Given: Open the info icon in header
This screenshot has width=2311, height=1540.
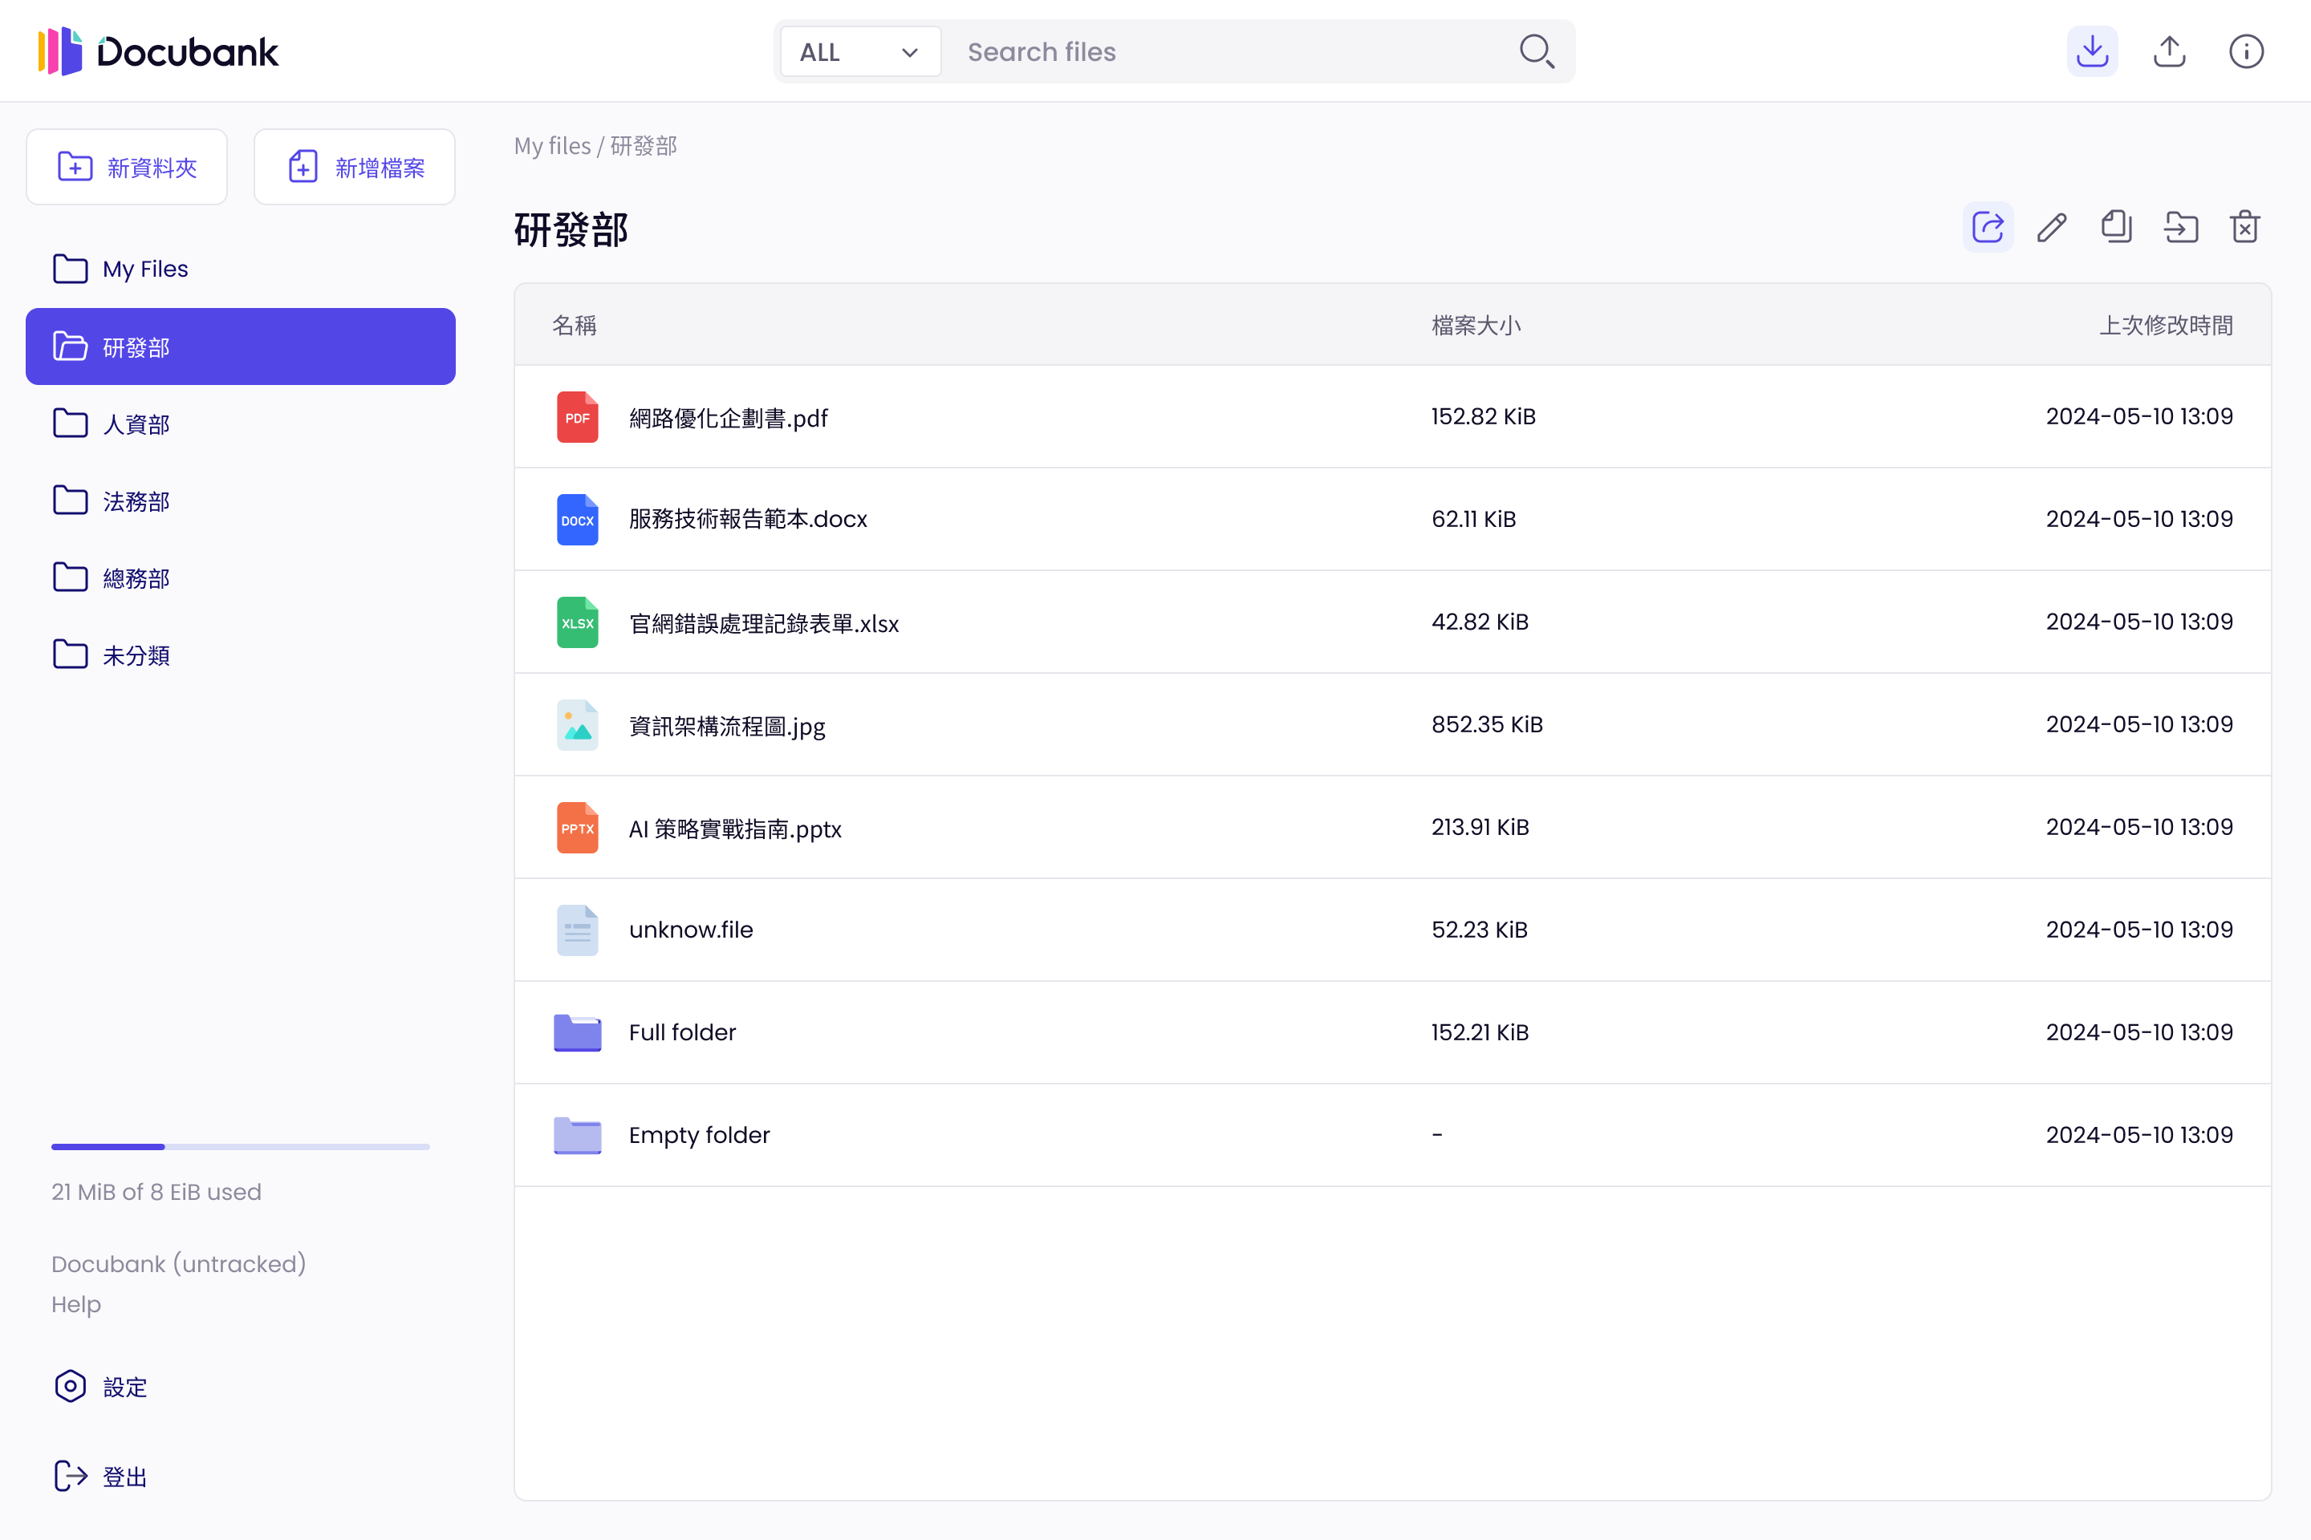Looking at the screenshot, I should coord(2246,51).
